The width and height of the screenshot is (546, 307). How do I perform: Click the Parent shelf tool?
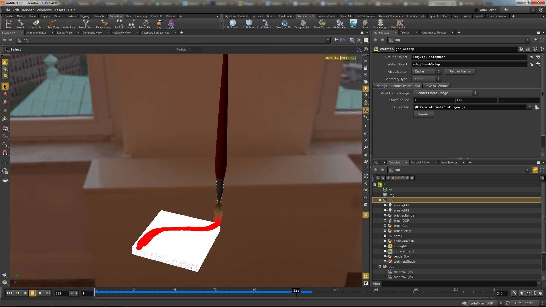20,24
